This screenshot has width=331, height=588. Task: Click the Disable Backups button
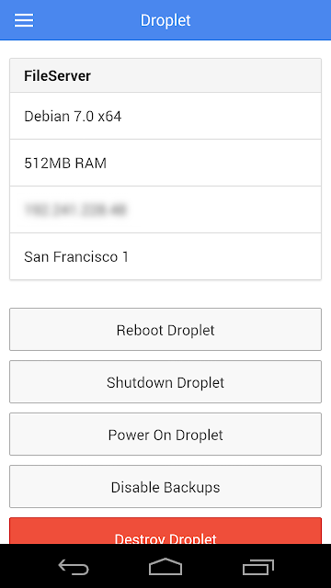pos(165,487)
